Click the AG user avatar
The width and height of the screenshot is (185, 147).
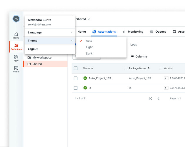pyautogui.click(x=16, y=19)
